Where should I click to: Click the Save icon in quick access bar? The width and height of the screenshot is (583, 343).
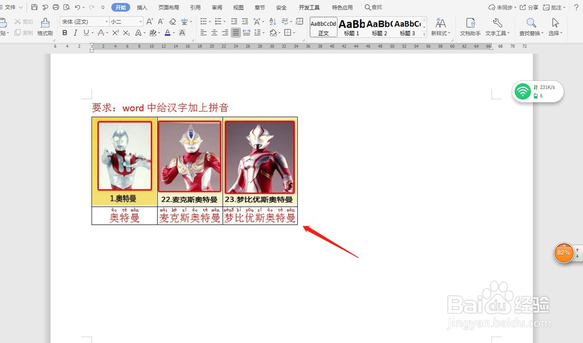tap(34, 7)
